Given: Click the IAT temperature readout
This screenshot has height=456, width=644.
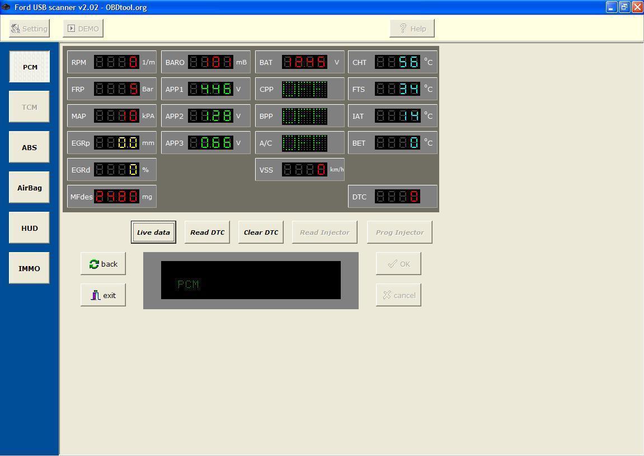Looking at the screenshot, I should point(398,116).
